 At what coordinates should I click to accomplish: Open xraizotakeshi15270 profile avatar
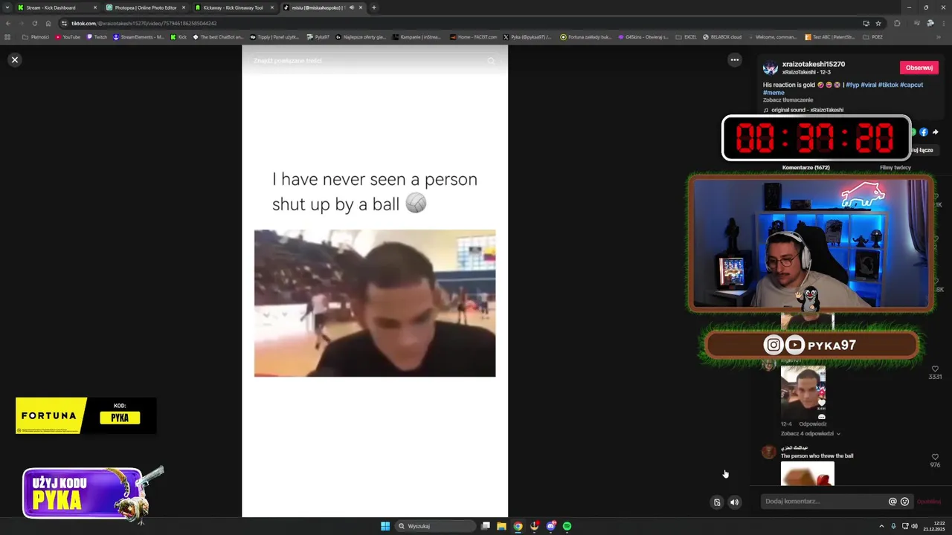[x=771, y=68]
